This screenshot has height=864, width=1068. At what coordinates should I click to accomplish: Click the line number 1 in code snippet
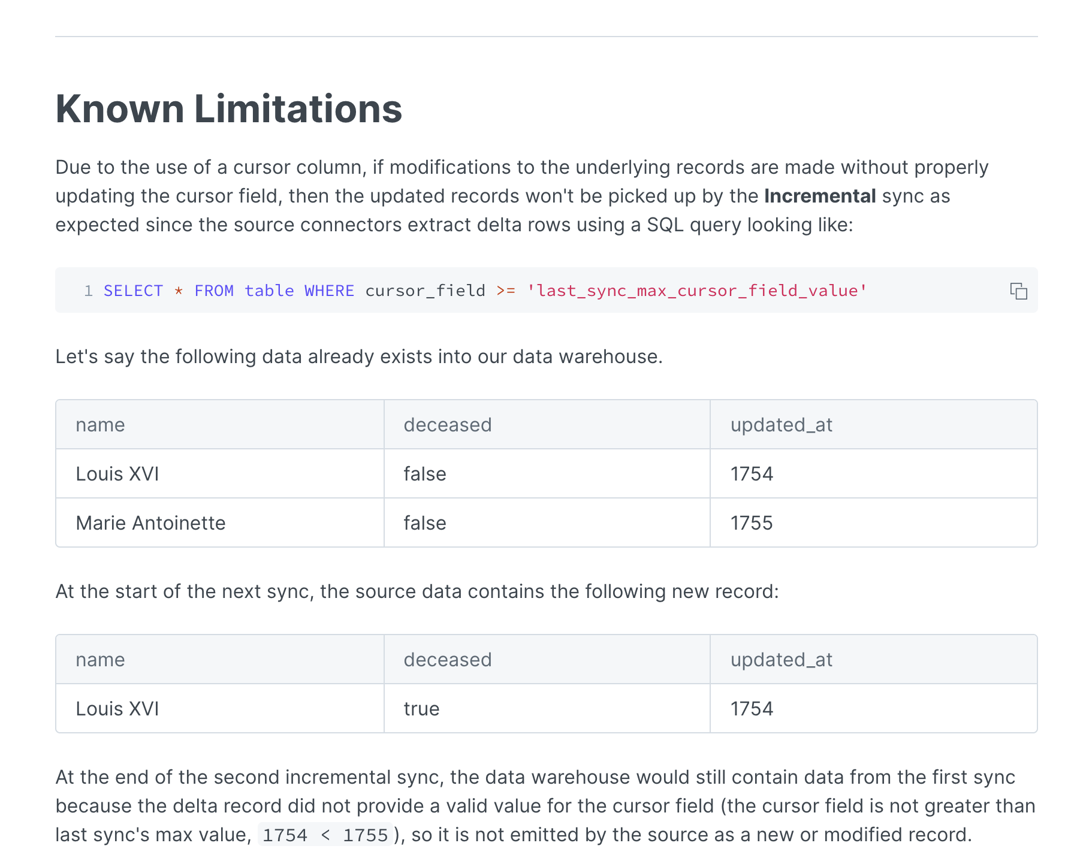pyautogui.click(x=88, y=291)
